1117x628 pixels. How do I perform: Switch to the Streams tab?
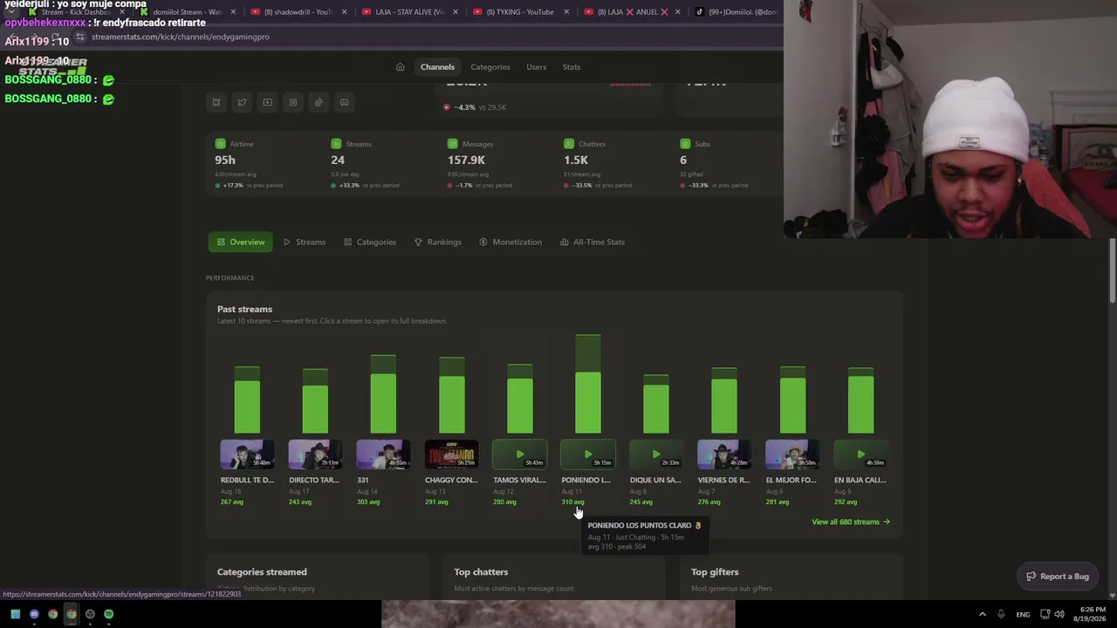(305, 242)
